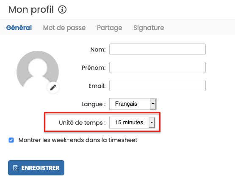This screenshot has height=194, width=235.
Task: Click the week-ends timesheet checkbox label
Action: tap(78, 140)
